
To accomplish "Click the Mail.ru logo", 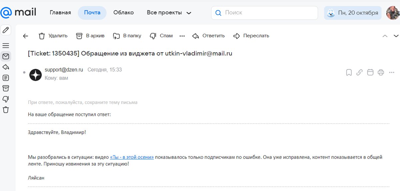I will click(18, 13).
